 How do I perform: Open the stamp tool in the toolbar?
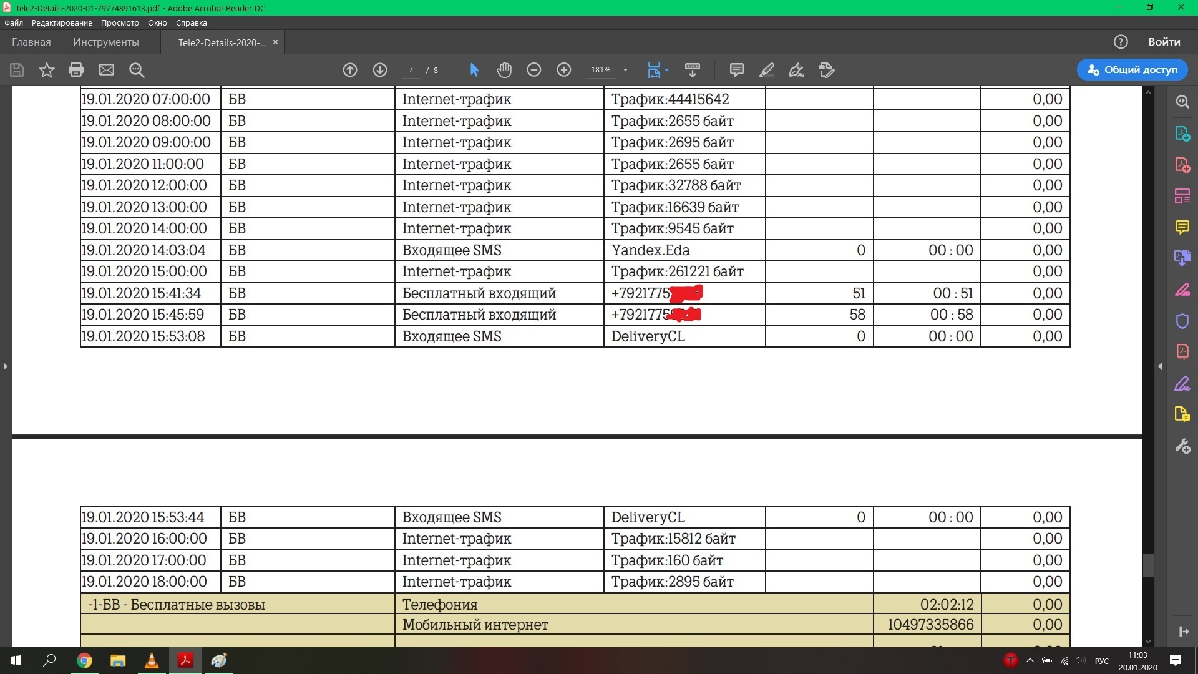coord(827,70)
